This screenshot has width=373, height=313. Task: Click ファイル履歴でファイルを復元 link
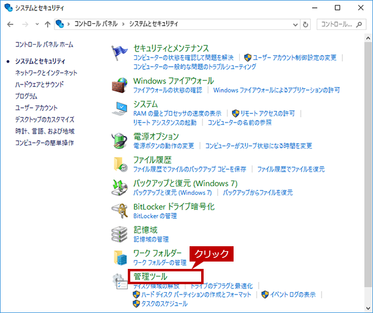[x=291, y=169]
